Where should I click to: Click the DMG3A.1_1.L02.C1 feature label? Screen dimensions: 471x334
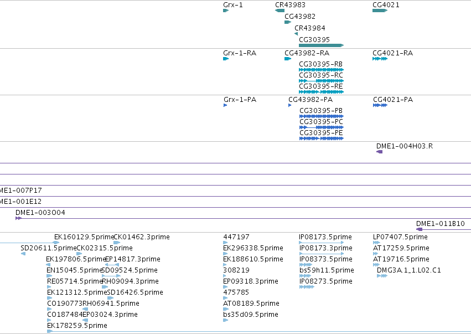[409, 270]
